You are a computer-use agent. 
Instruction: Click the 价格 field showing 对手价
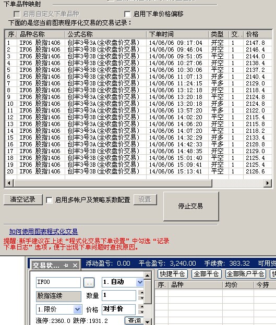[118, 309]
